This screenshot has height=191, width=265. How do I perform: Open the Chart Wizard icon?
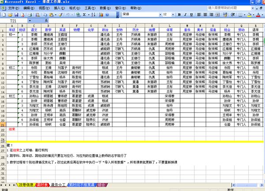pos(101,15)
